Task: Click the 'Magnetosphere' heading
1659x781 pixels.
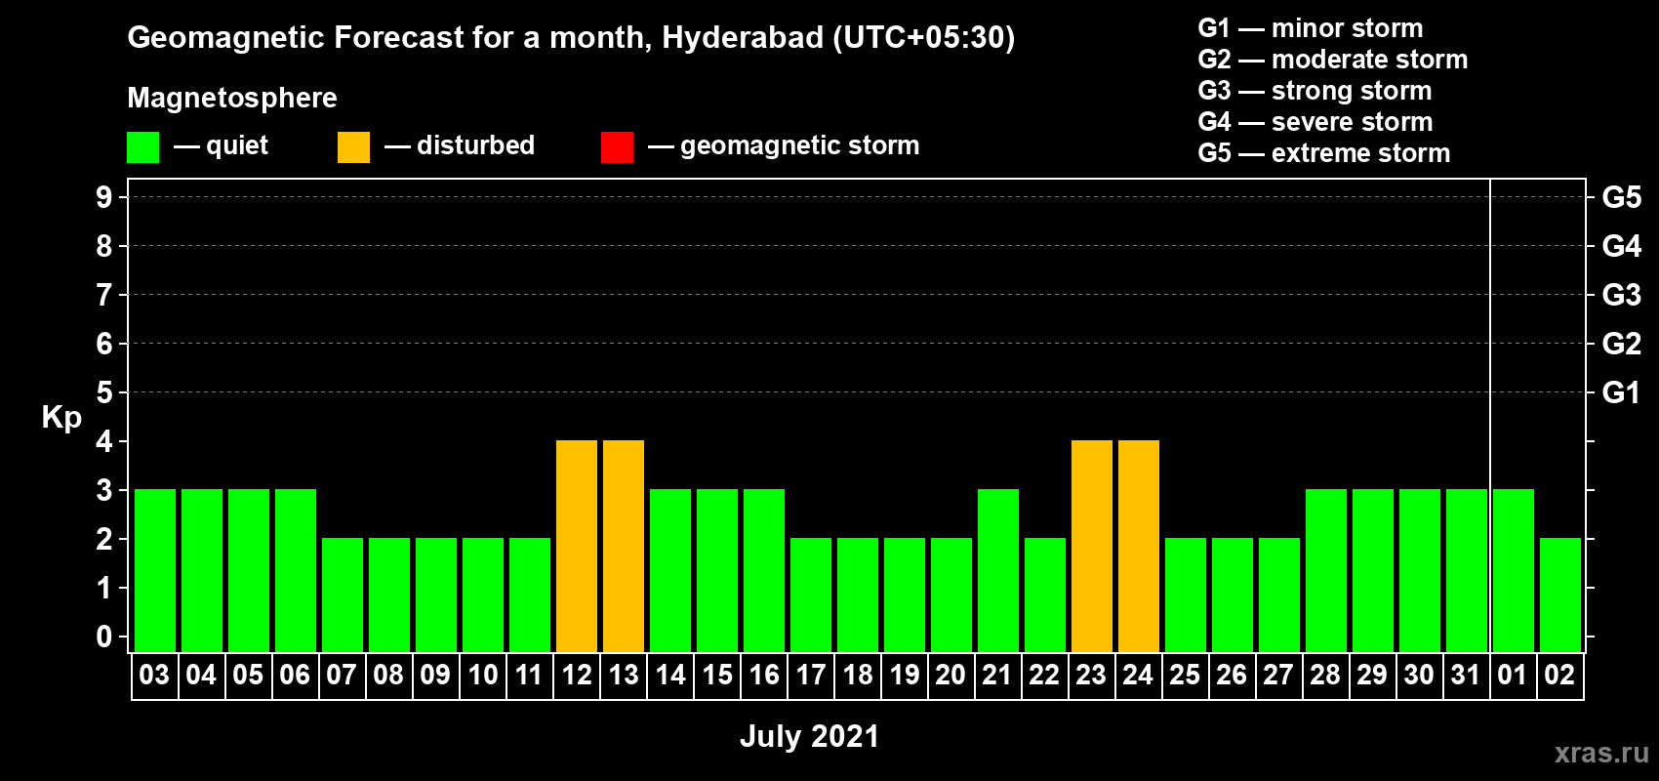Action: (232, 99)
